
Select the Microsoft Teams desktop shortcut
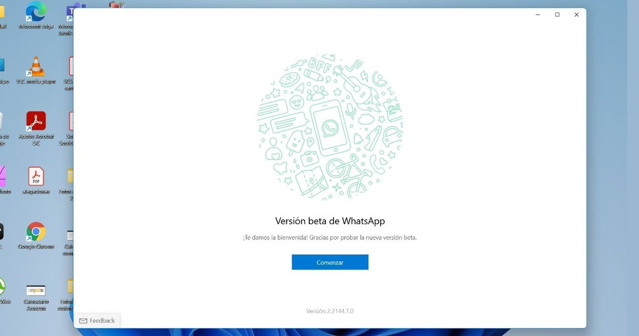coord(71,12)
